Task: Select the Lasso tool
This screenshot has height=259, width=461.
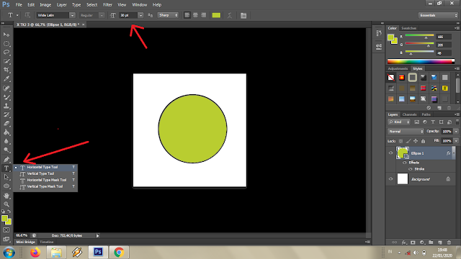Action: [x=6, y=53]
